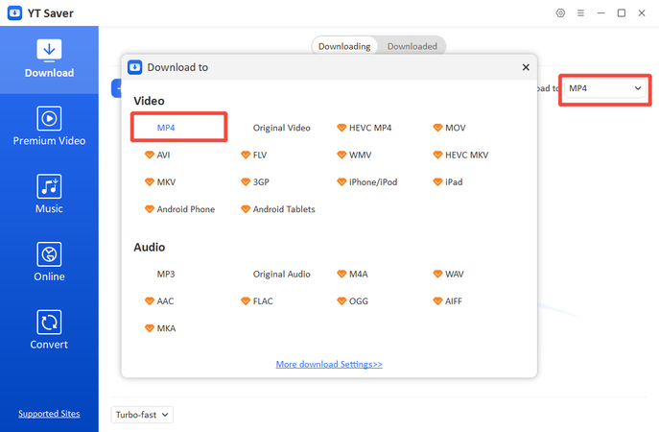Select MP4 video format

(166, 128)
